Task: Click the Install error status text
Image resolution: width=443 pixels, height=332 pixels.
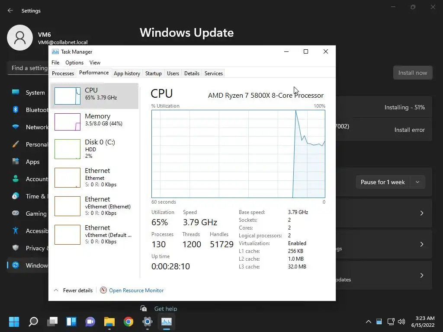Action: coord(410,130)
